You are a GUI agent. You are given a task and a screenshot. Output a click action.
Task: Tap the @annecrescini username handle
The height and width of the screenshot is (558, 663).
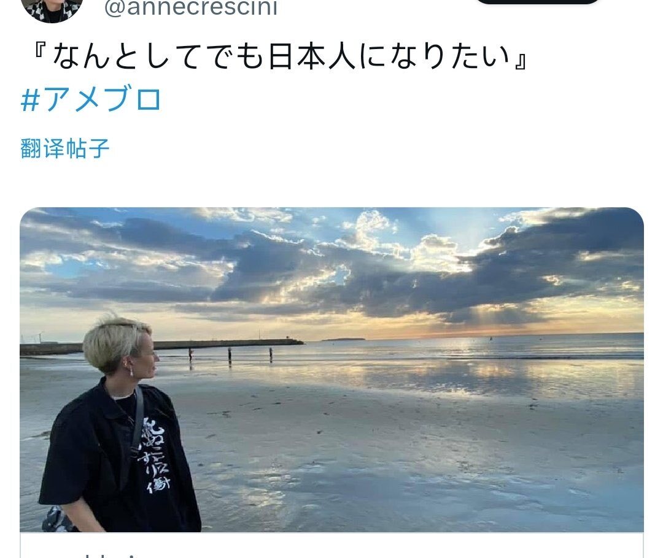click(x=191, y=7)
